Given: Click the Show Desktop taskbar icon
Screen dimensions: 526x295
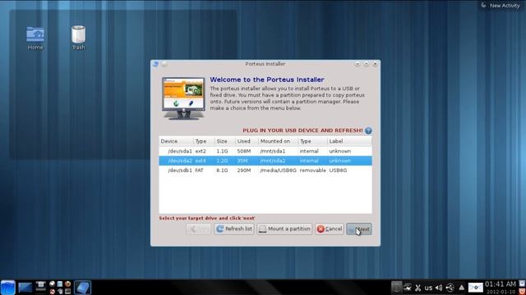Looking at the screenshot, I should coord(25,288).
